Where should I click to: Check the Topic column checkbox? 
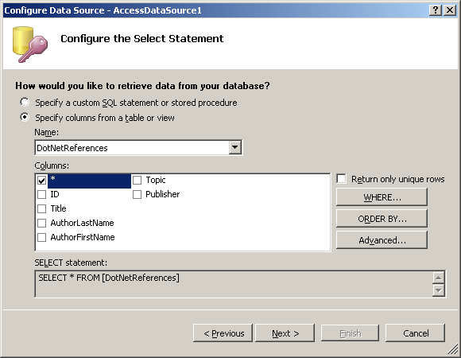pos(137,180)
